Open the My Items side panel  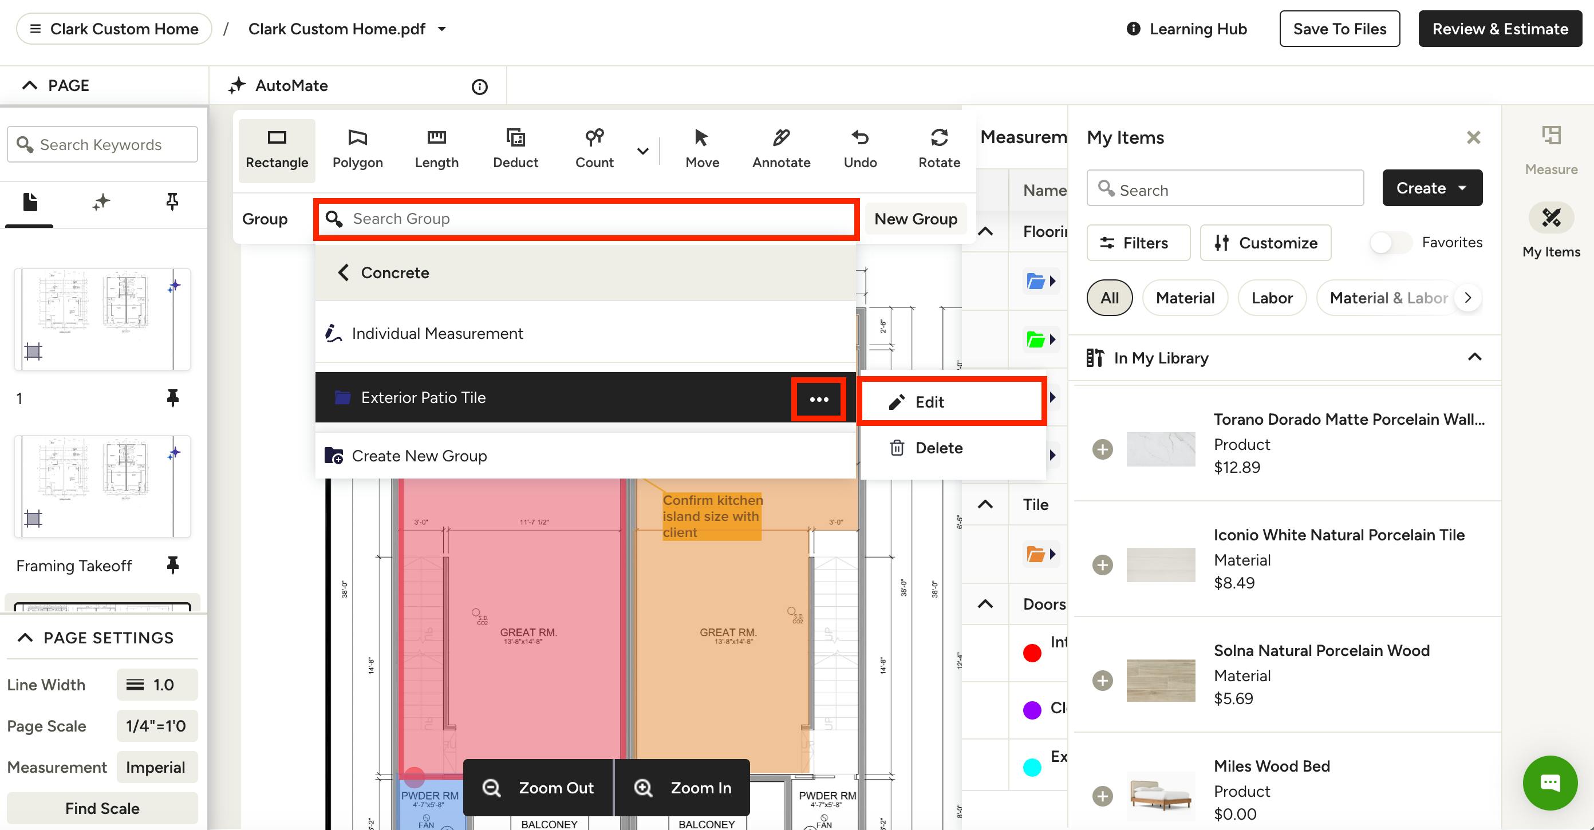coord(1550,230)
